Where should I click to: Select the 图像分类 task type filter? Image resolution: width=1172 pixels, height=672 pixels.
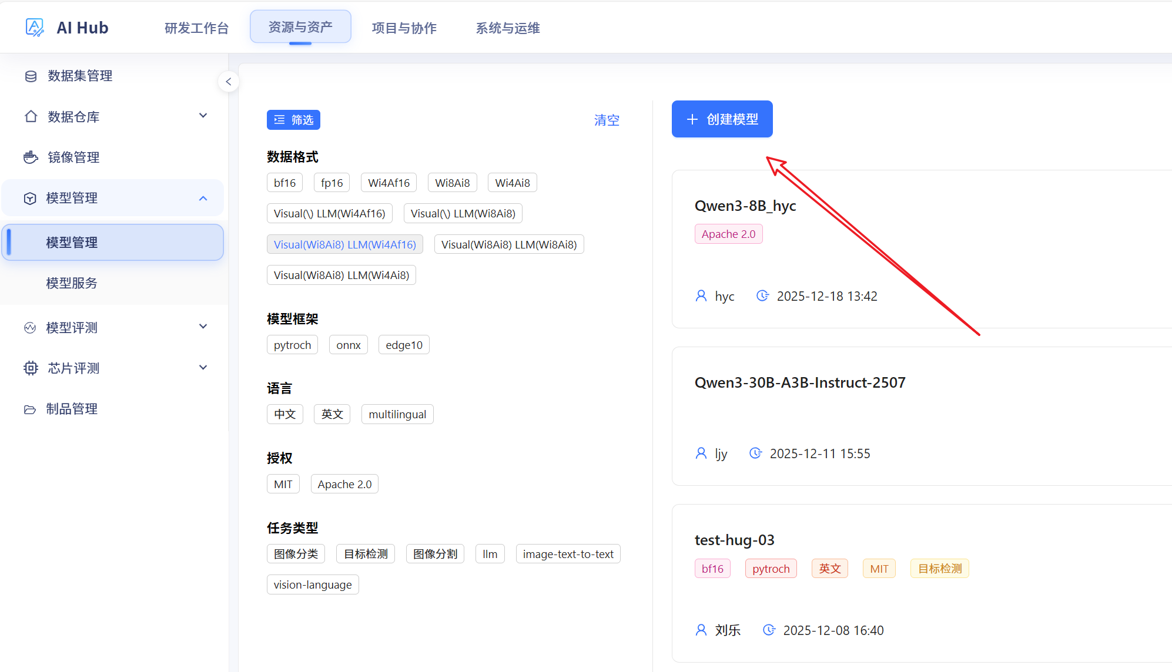pyautogui.click(x=296, y=554)
